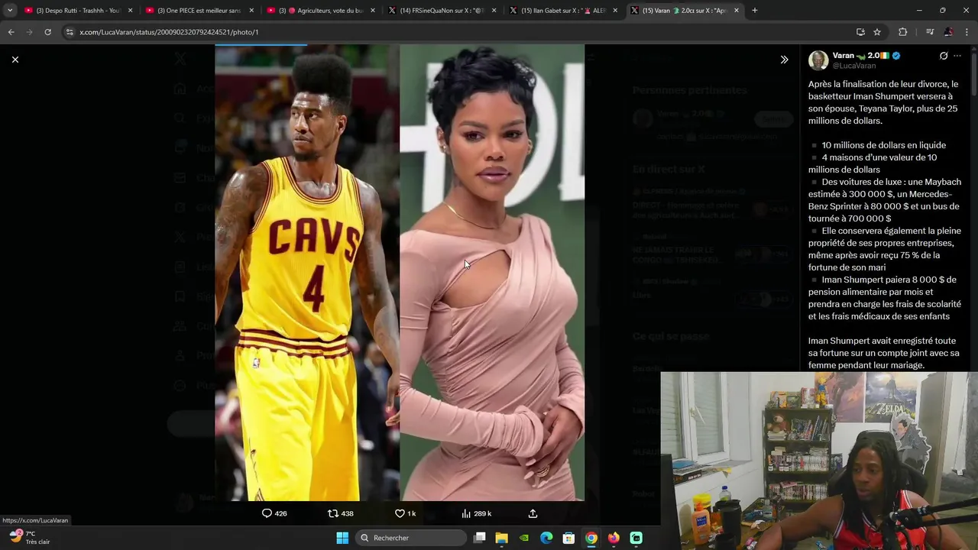Click the Google Chrome taskbar icon
This screenshot has width=978, height=550.
point(591,538)
